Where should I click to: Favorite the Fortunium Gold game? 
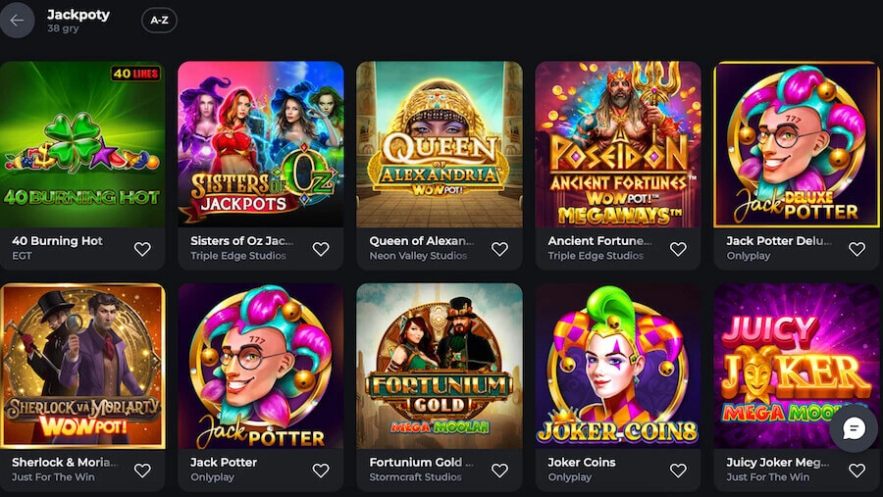point(499,471)
